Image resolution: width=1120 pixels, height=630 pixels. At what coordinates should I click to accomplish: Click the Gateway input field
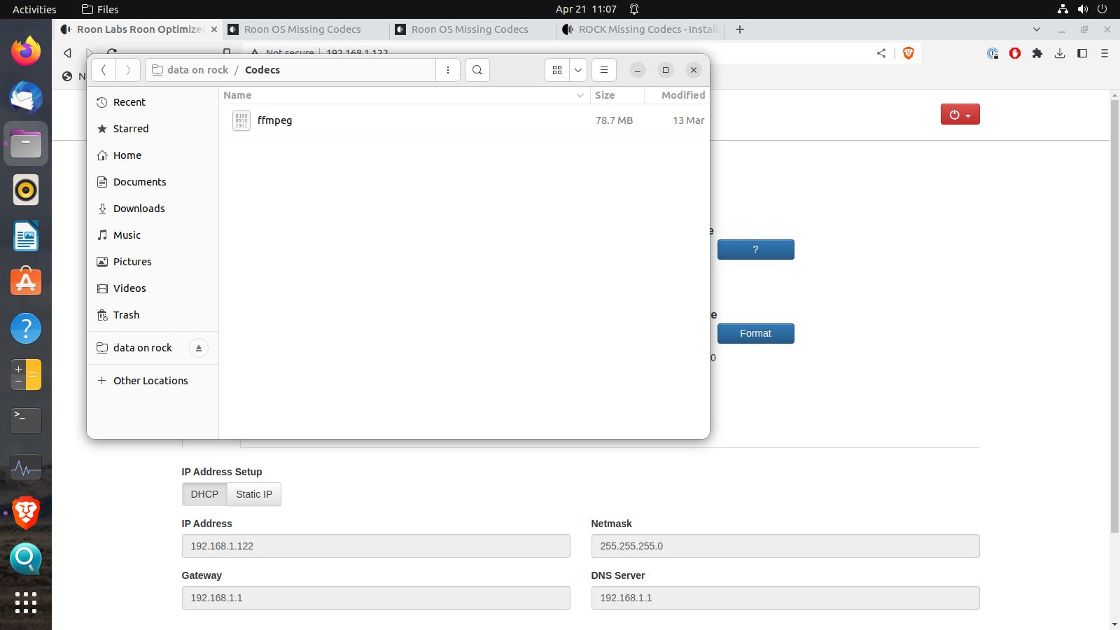376,598
